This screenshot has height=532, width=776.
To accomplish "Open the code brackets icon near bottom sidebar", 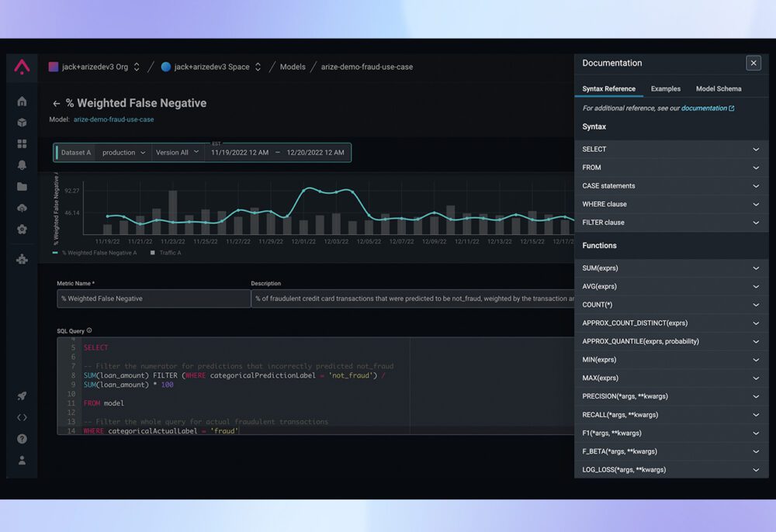I will coord(22,416).
